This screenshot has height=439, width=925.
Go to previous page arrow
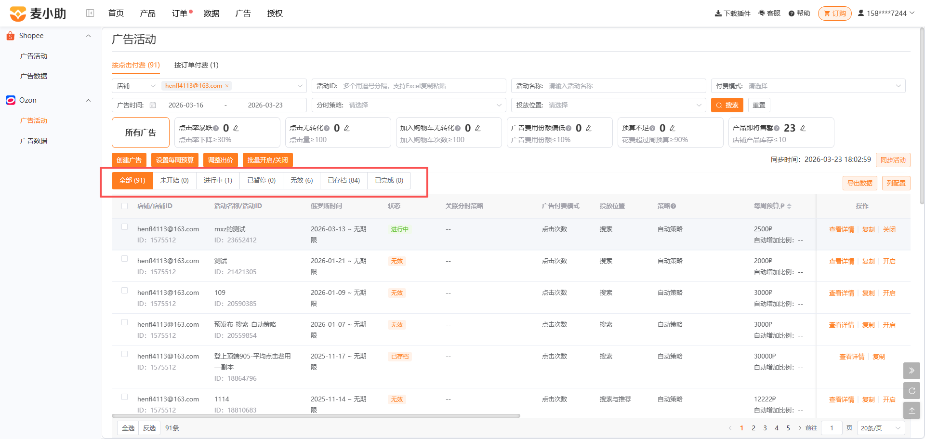point(730,428)
